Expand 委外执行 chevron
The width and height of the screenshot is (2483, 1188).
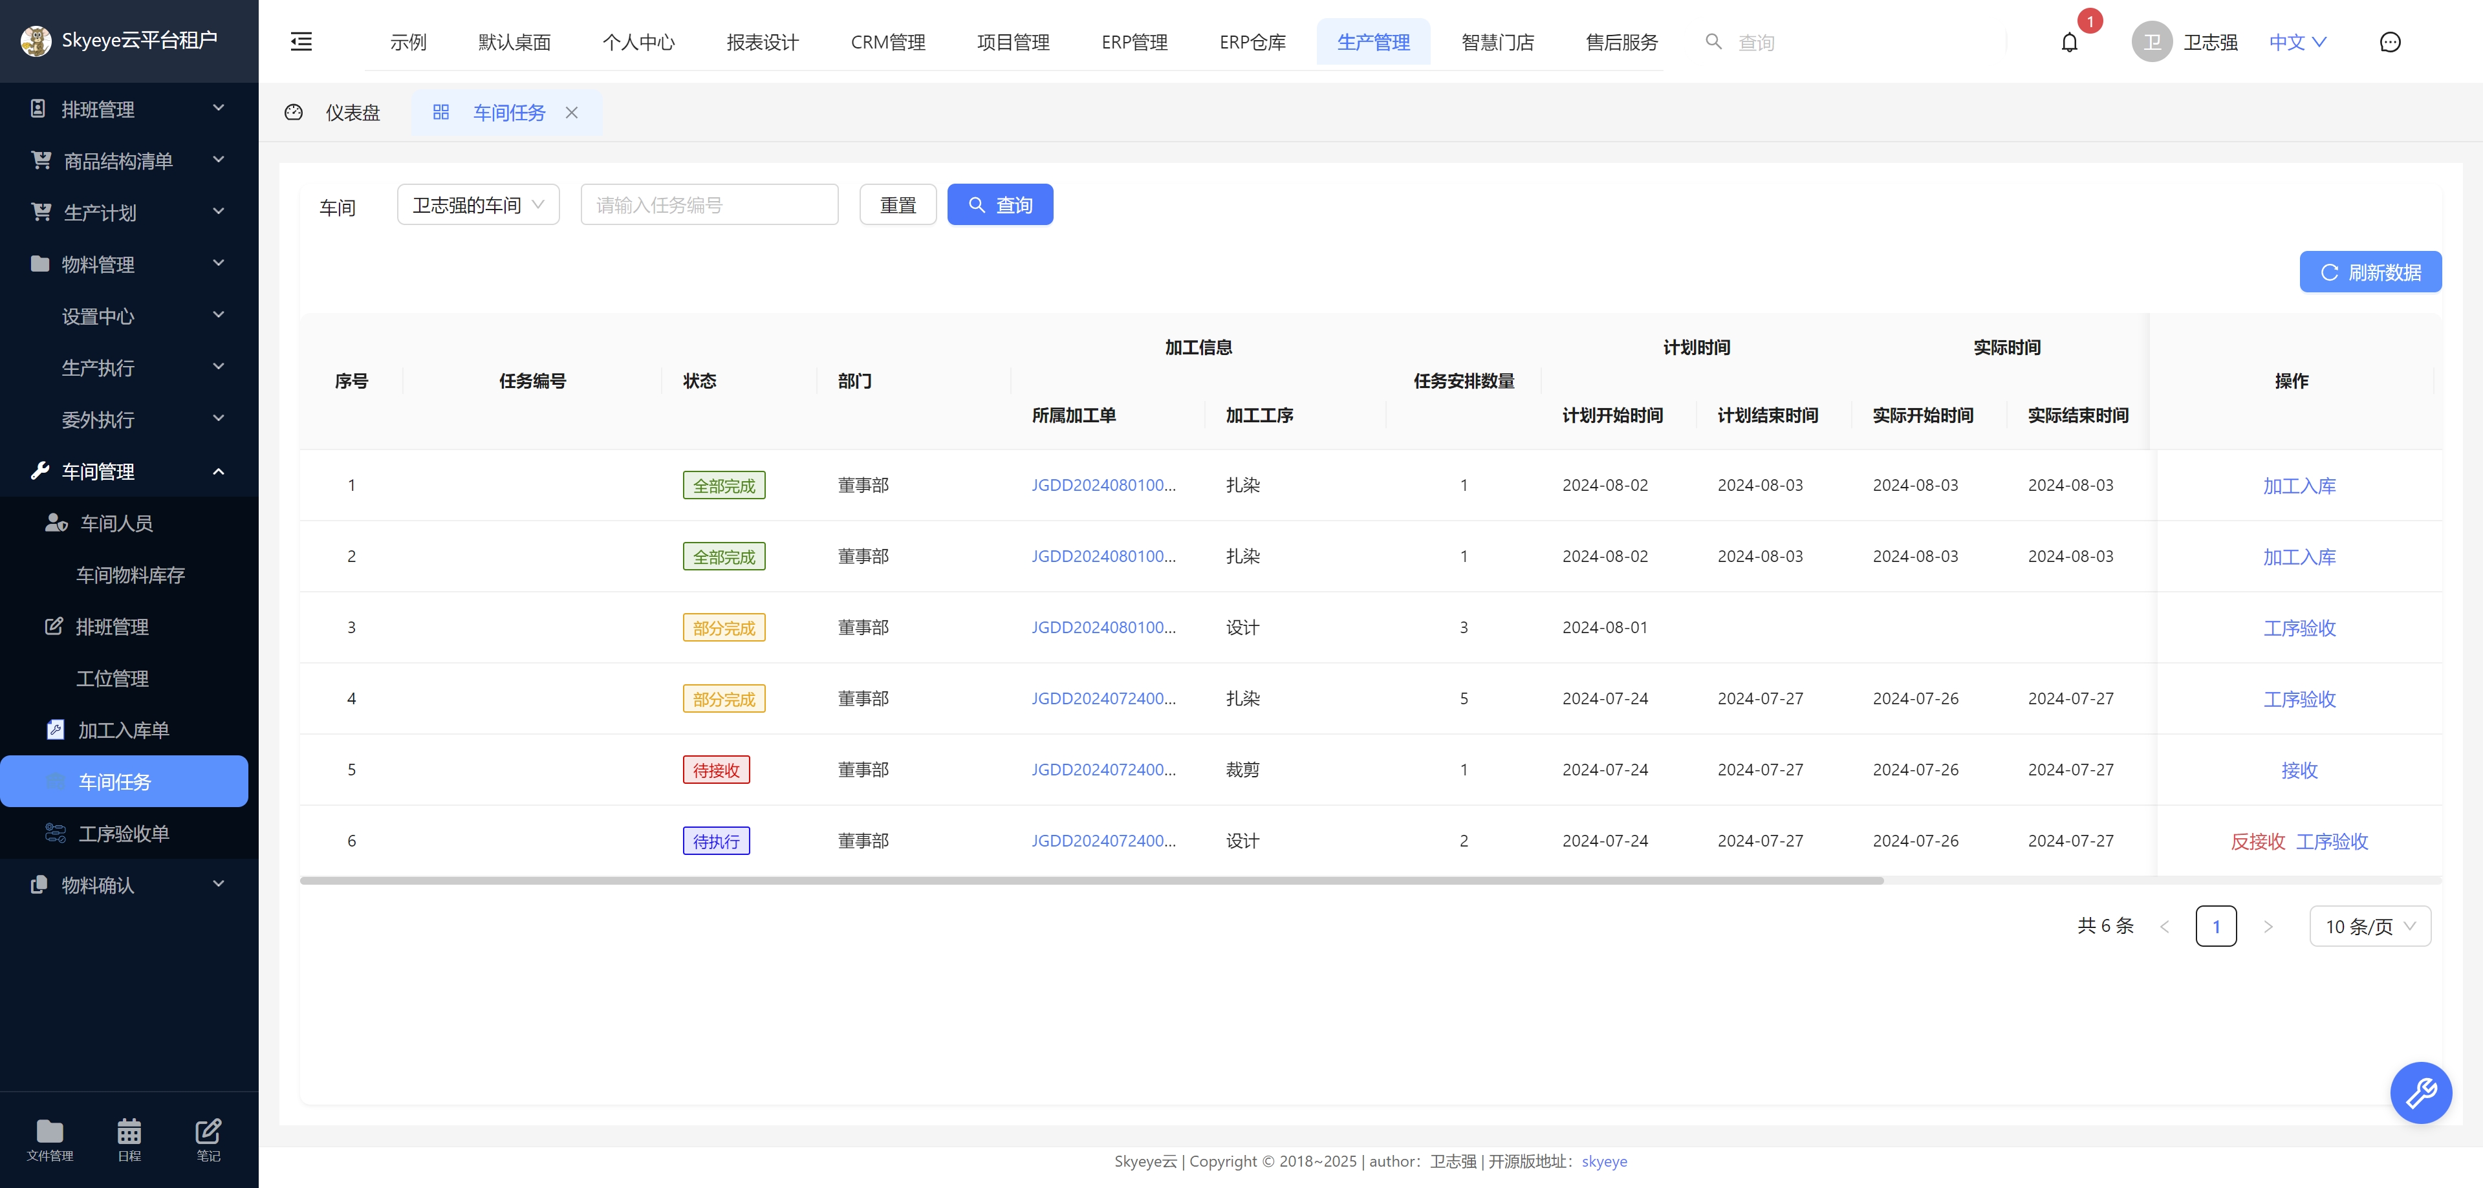pos(219,418)
